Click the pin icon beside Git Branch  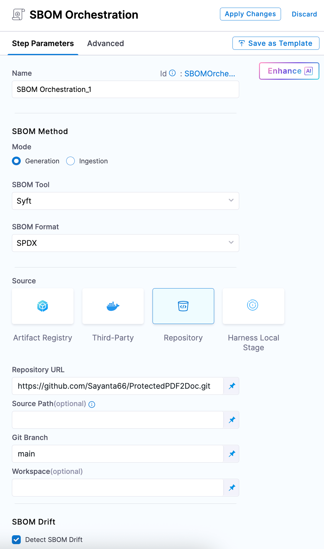[232, 454]
